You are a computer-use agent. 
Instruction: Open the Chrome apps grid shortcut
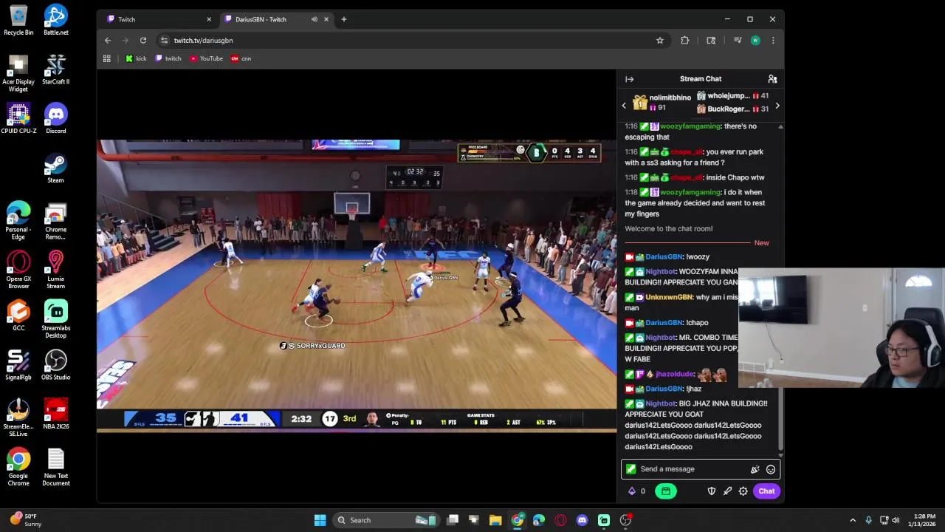[x=107, y=58]
